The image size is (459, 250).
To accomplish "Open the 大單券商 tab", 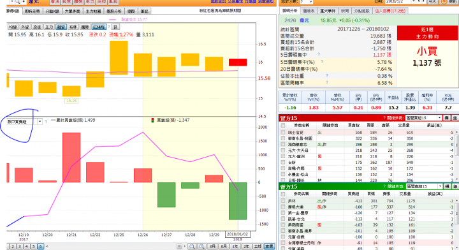I will [x=72, y=11].
